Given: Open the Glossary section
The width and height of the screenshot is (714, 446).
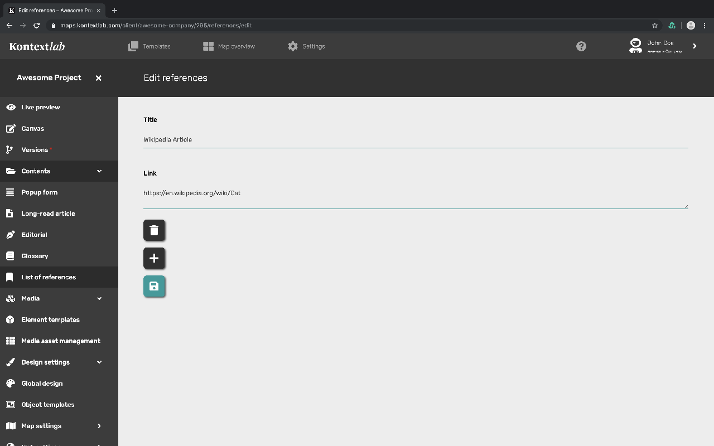Looking at the screenshot, I should 36,255.
